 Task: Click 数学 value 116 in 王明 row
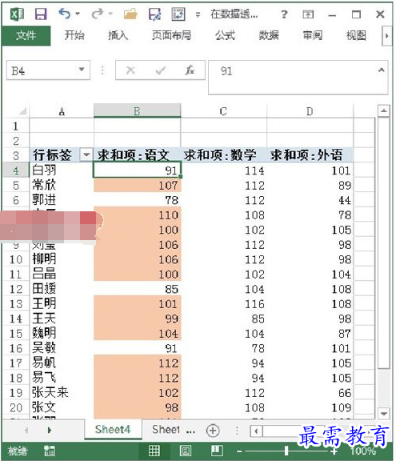point(223,304)
